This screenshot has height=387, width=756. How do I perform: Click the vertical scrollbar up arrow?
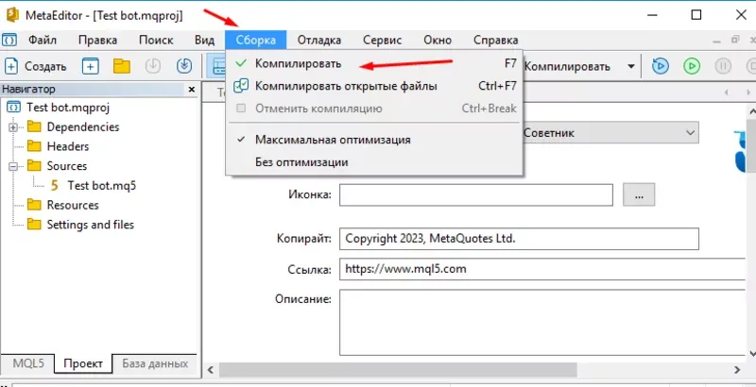click(x=751, y=110)
